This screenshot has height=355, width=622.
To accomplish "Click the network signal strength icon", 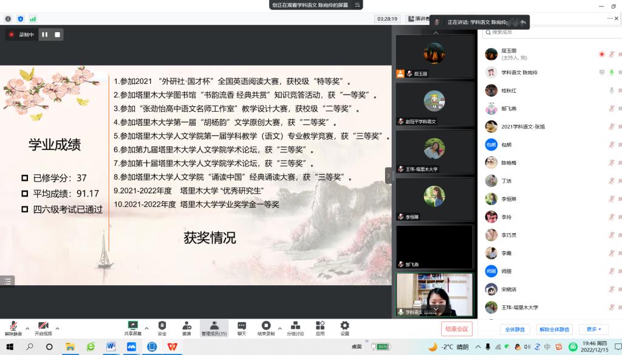I will tap(33, 19).
